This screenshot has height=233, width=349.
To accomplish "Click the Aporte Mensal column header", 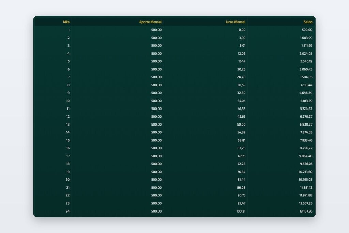I will pyautogui.click(x=150, y=22).
